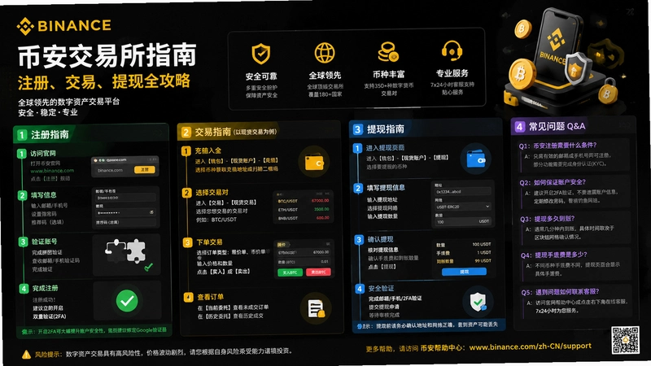Click the 专业服务 headset icon
This screenshot has width=651, height=366.
[452, 50]
